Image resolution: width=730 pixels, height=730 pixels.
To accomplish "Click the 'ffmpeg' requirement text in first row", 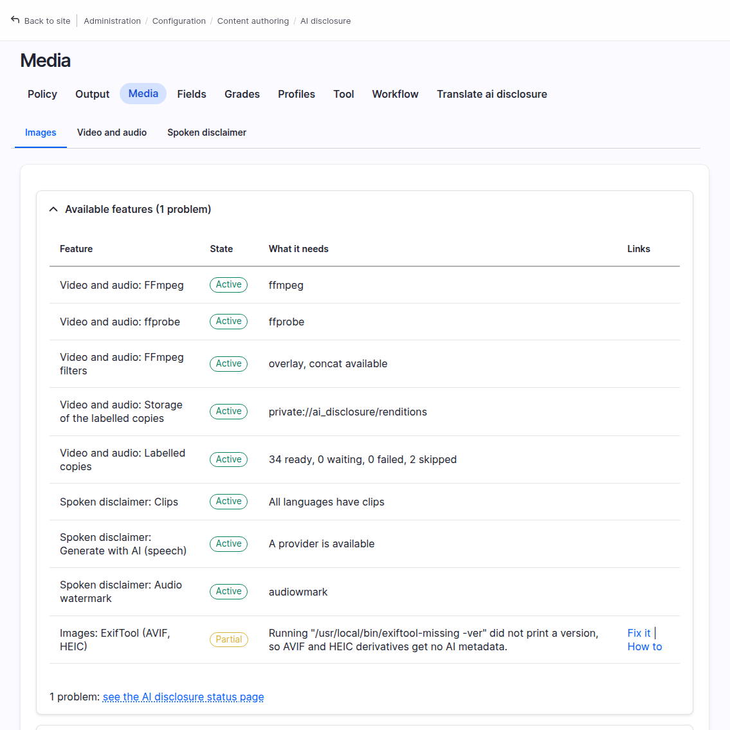I will click(286, 286).
